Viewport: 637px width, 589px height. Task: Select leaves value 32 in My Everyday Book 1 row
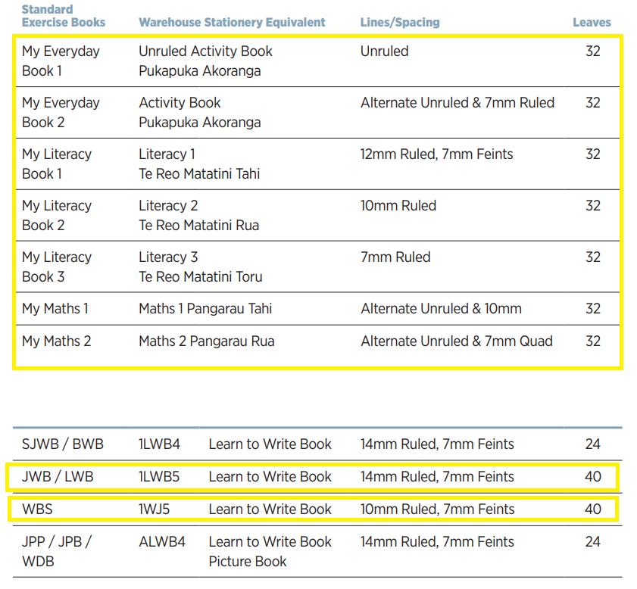[593, 51]
